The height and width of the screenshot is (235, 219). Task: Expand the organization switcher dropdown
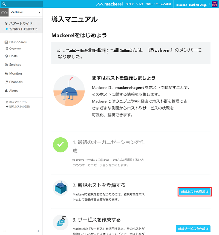(39, 13)
